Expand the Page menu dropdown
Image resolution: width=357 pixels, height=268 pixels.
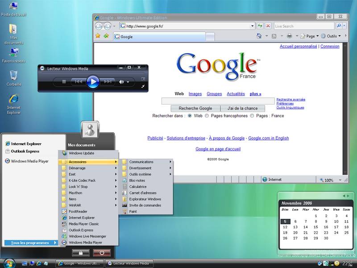(x=318, y=36)
